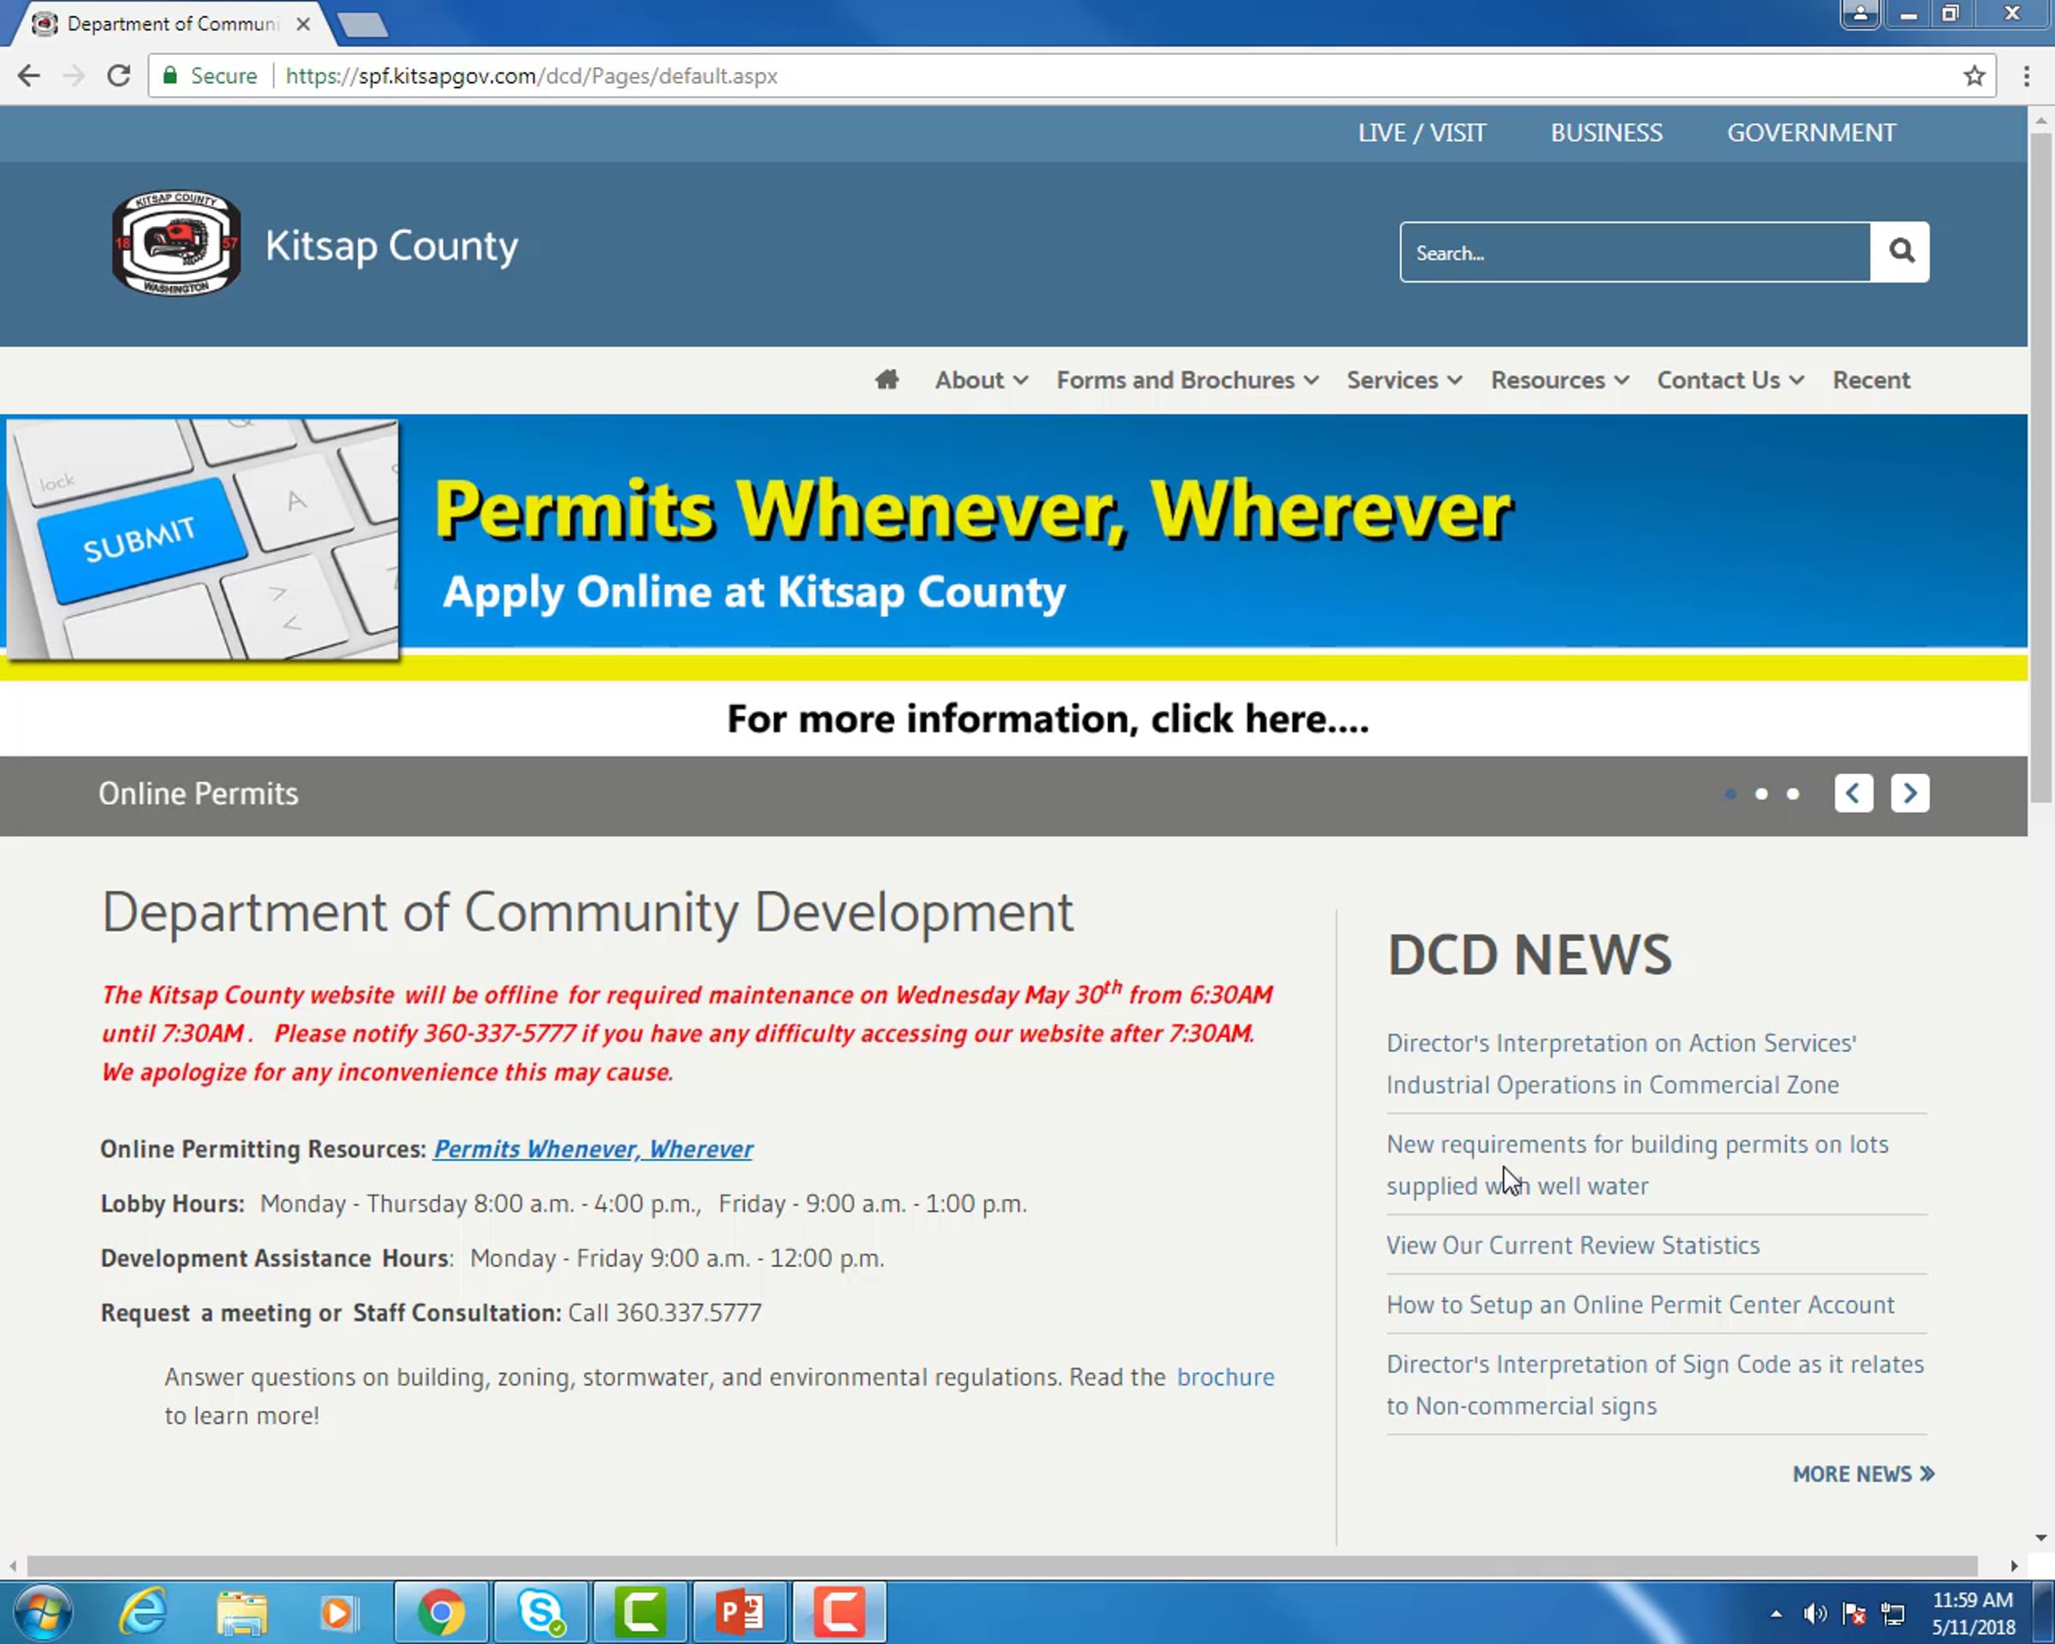The image size is (2055, 1644).
Task: Expand the About dropdown menu
Action: coord(980,380)
